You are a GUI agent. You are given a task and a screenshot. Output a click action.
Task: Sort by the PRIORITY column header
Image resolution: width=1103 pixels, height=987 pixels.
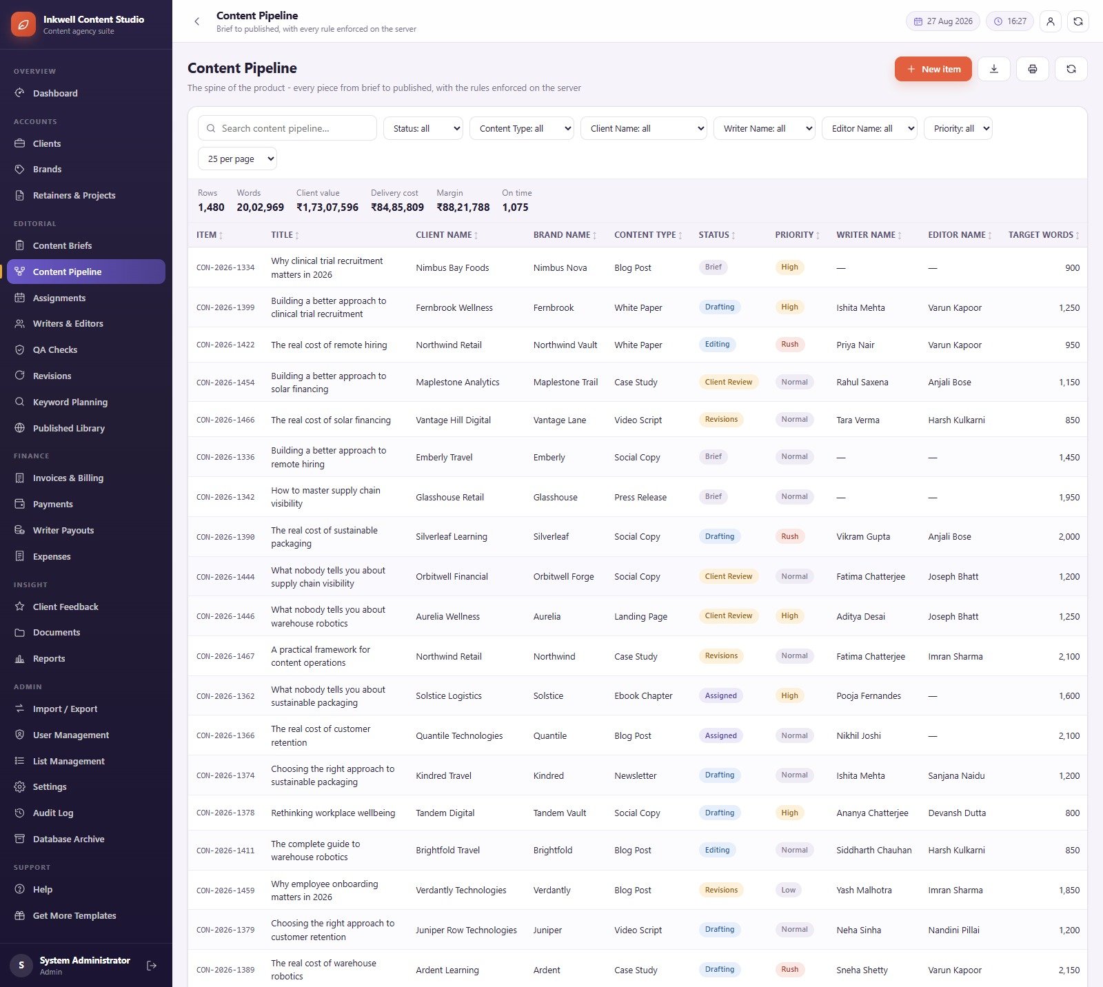(798, 235)
